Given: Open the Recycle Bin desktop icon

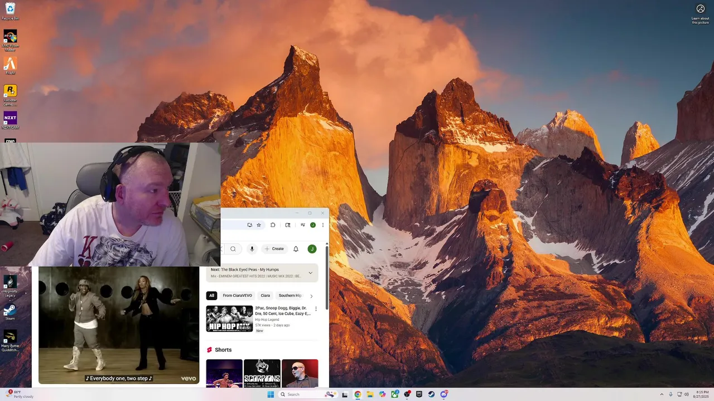Looking at the screenshot, I should click(x=10, y=11).
